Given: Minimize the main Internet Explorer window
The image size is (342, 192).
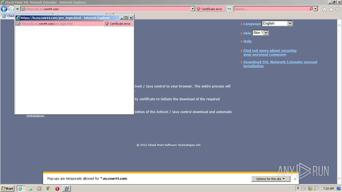Looking at the screenshot, I should 330,2.
